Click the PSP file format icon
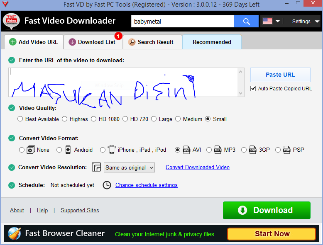Image resolution: width=323 pixels, height=245 pixels. (x=287, y=150)
